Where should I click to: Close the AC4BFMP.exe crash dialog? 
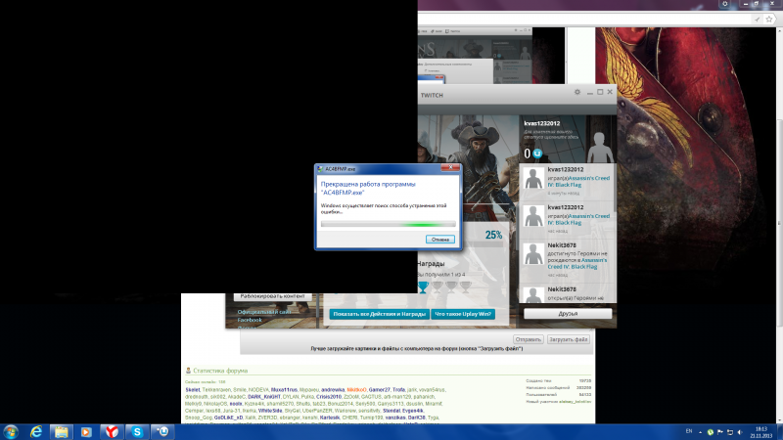coord(450,167)
